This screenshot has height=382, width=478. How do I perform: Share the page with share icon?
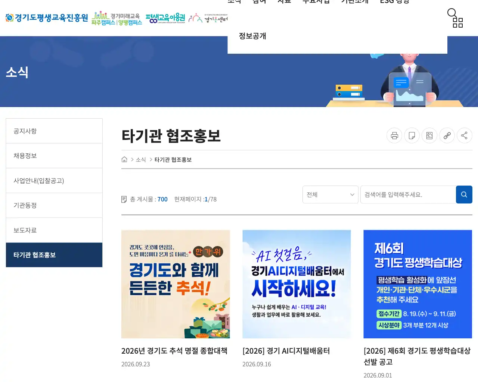tap(465, 135)
